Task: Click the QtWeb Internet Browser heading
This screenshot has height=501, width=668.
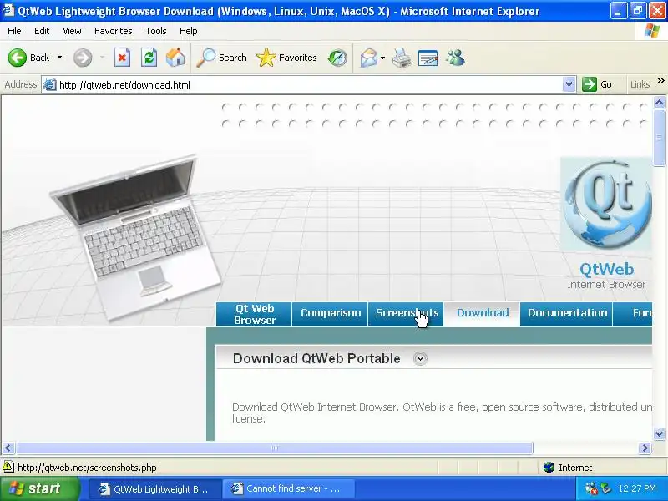Action: 606,276
